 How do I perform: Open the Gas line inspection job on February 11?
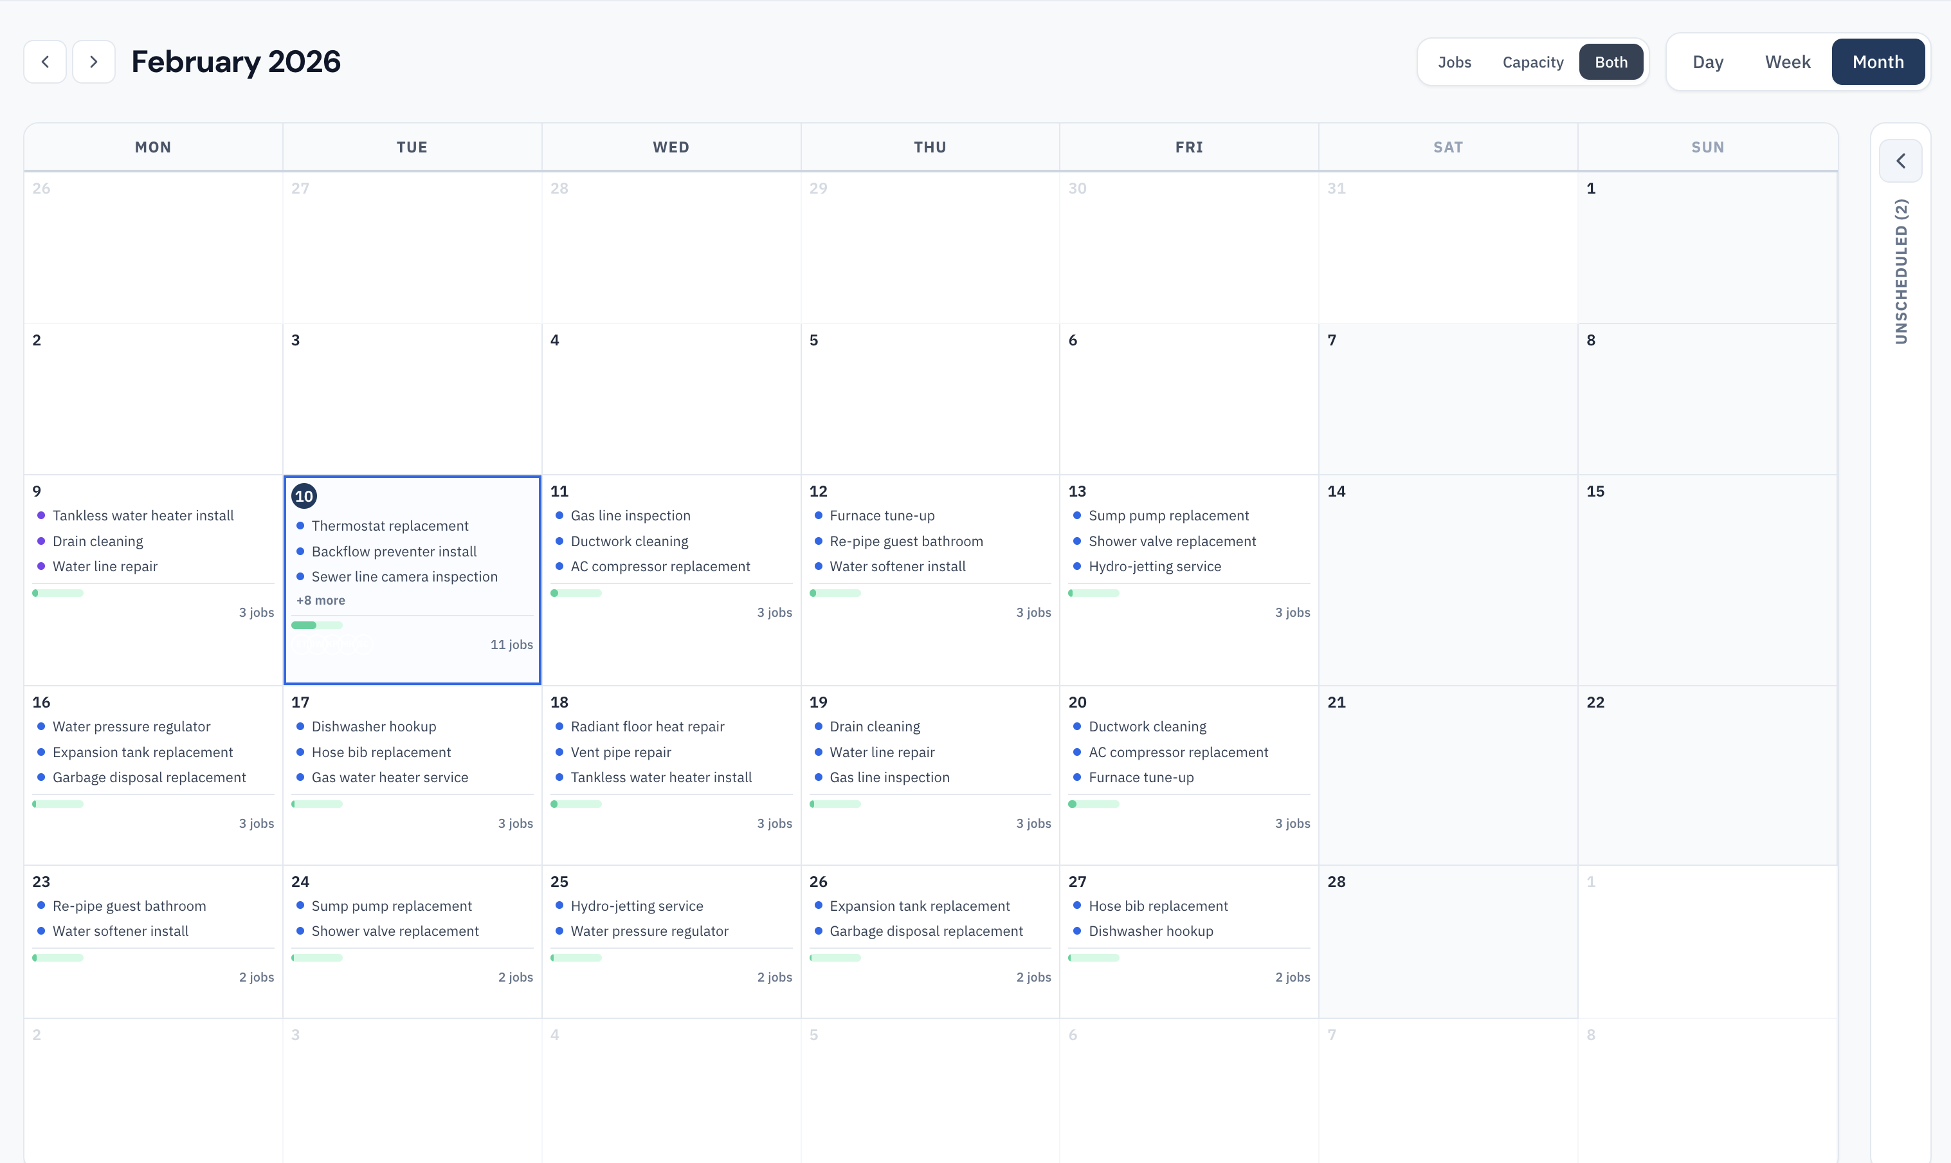tap(630, 515)
